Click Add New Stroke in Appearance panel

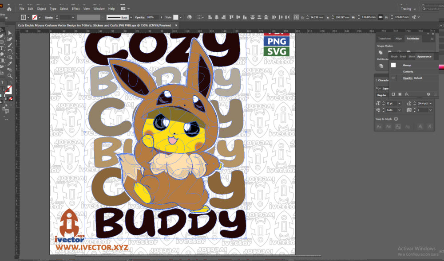click(x=393, y=94)
